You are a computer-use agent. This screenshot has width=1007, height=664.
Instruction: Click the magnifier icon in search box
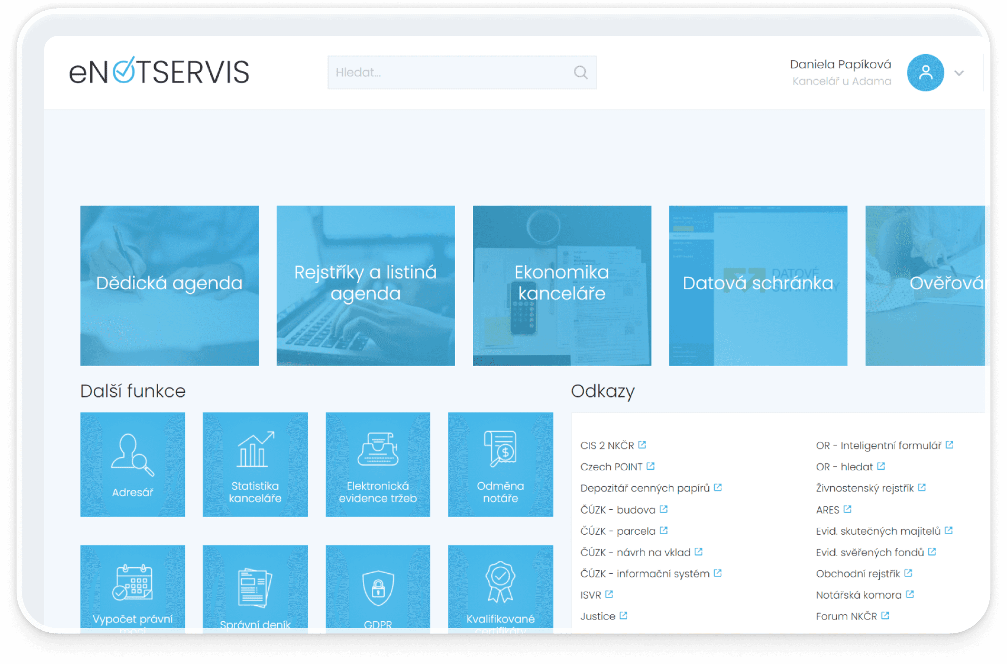coord(580,72)
